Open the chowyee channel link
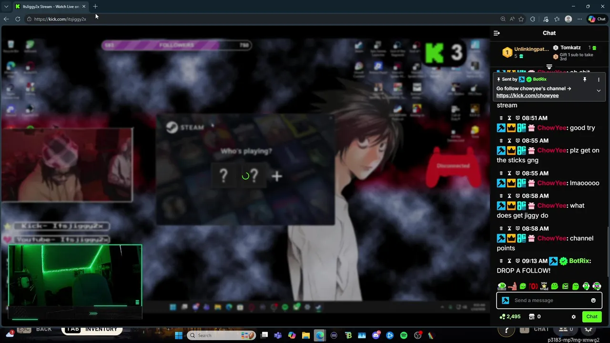The image size is (610, 343). 528,96
